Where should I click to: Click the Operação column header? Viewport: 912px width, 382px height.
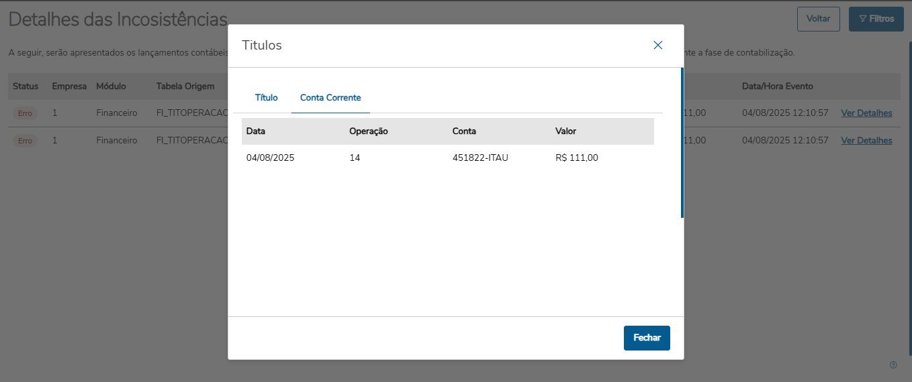click(x=369, y=131)
